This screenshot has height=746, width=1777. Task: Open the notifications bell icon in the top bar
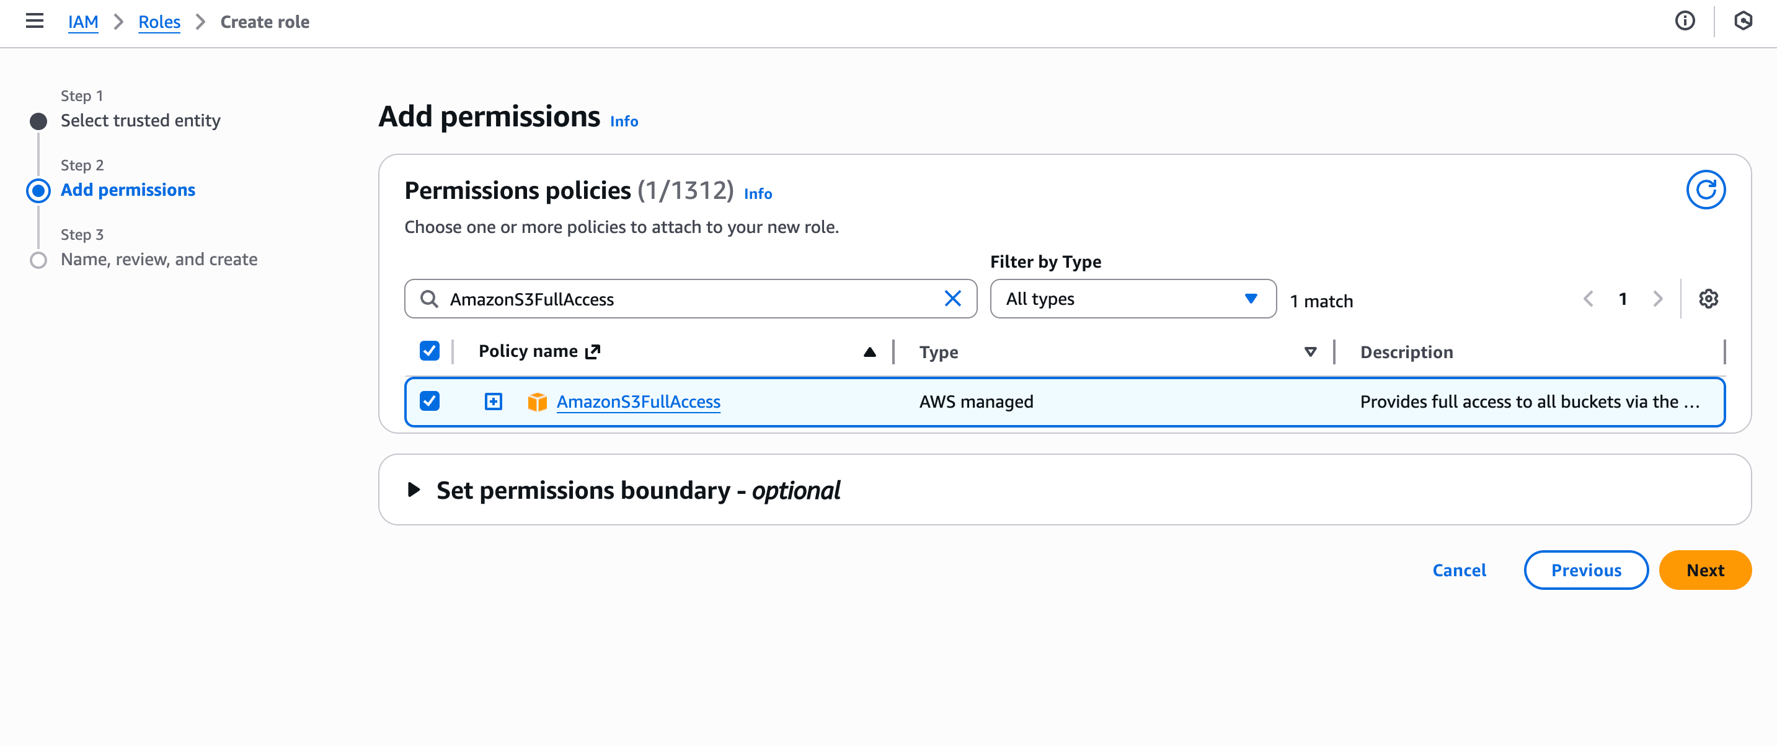coord(1743,21)
